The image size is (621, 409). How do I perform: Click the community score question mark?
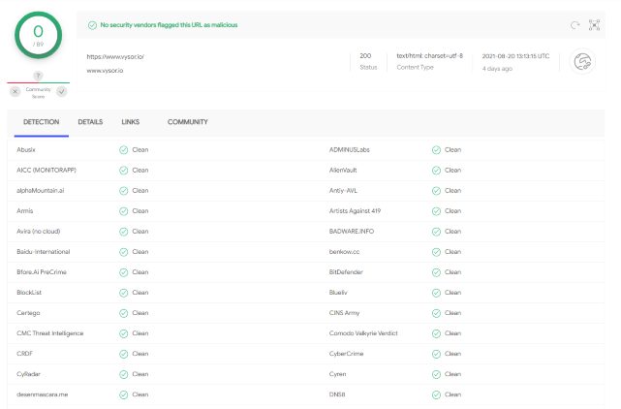tap(38, 76)
